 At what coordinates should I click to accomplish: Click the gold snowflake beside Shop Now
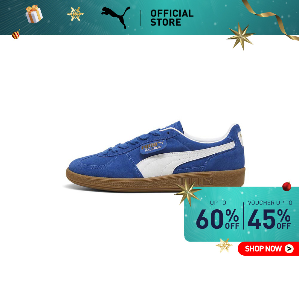pyautogui.click(x=224, y=245)
